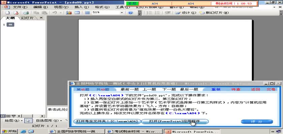Click the notes area 单击此处
Screen dimensions: 283x134
click(x=57, y=110)
